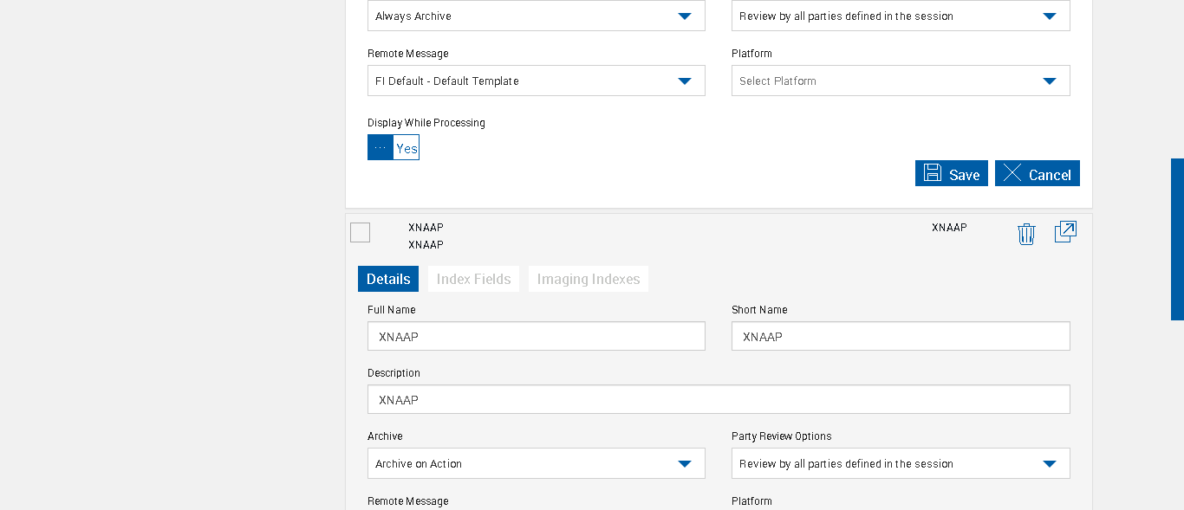Click the blue vertical scrollbar thumb
The image size is (1184, 510).
(1177, 239)
